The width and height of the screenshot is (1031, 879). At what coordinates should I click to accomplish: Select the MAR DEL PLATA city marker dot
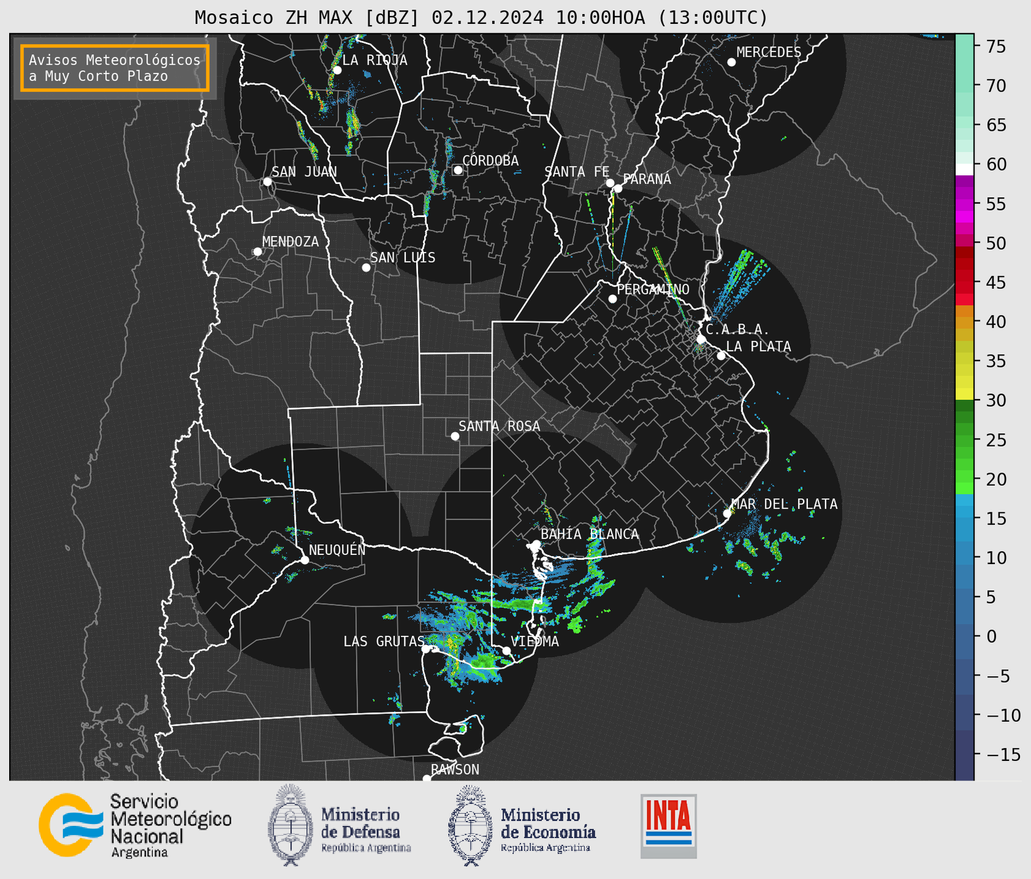727,513
